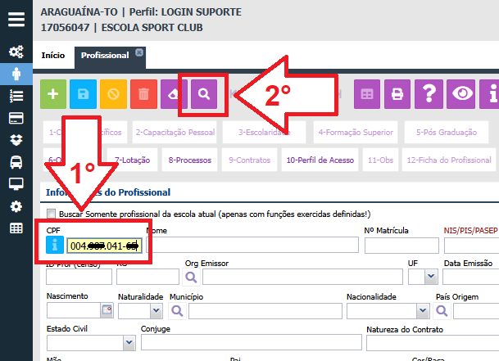Open the stacked boxes icon in the sidebar
This screenshot has height=361, width=499.
pos(16,140)
